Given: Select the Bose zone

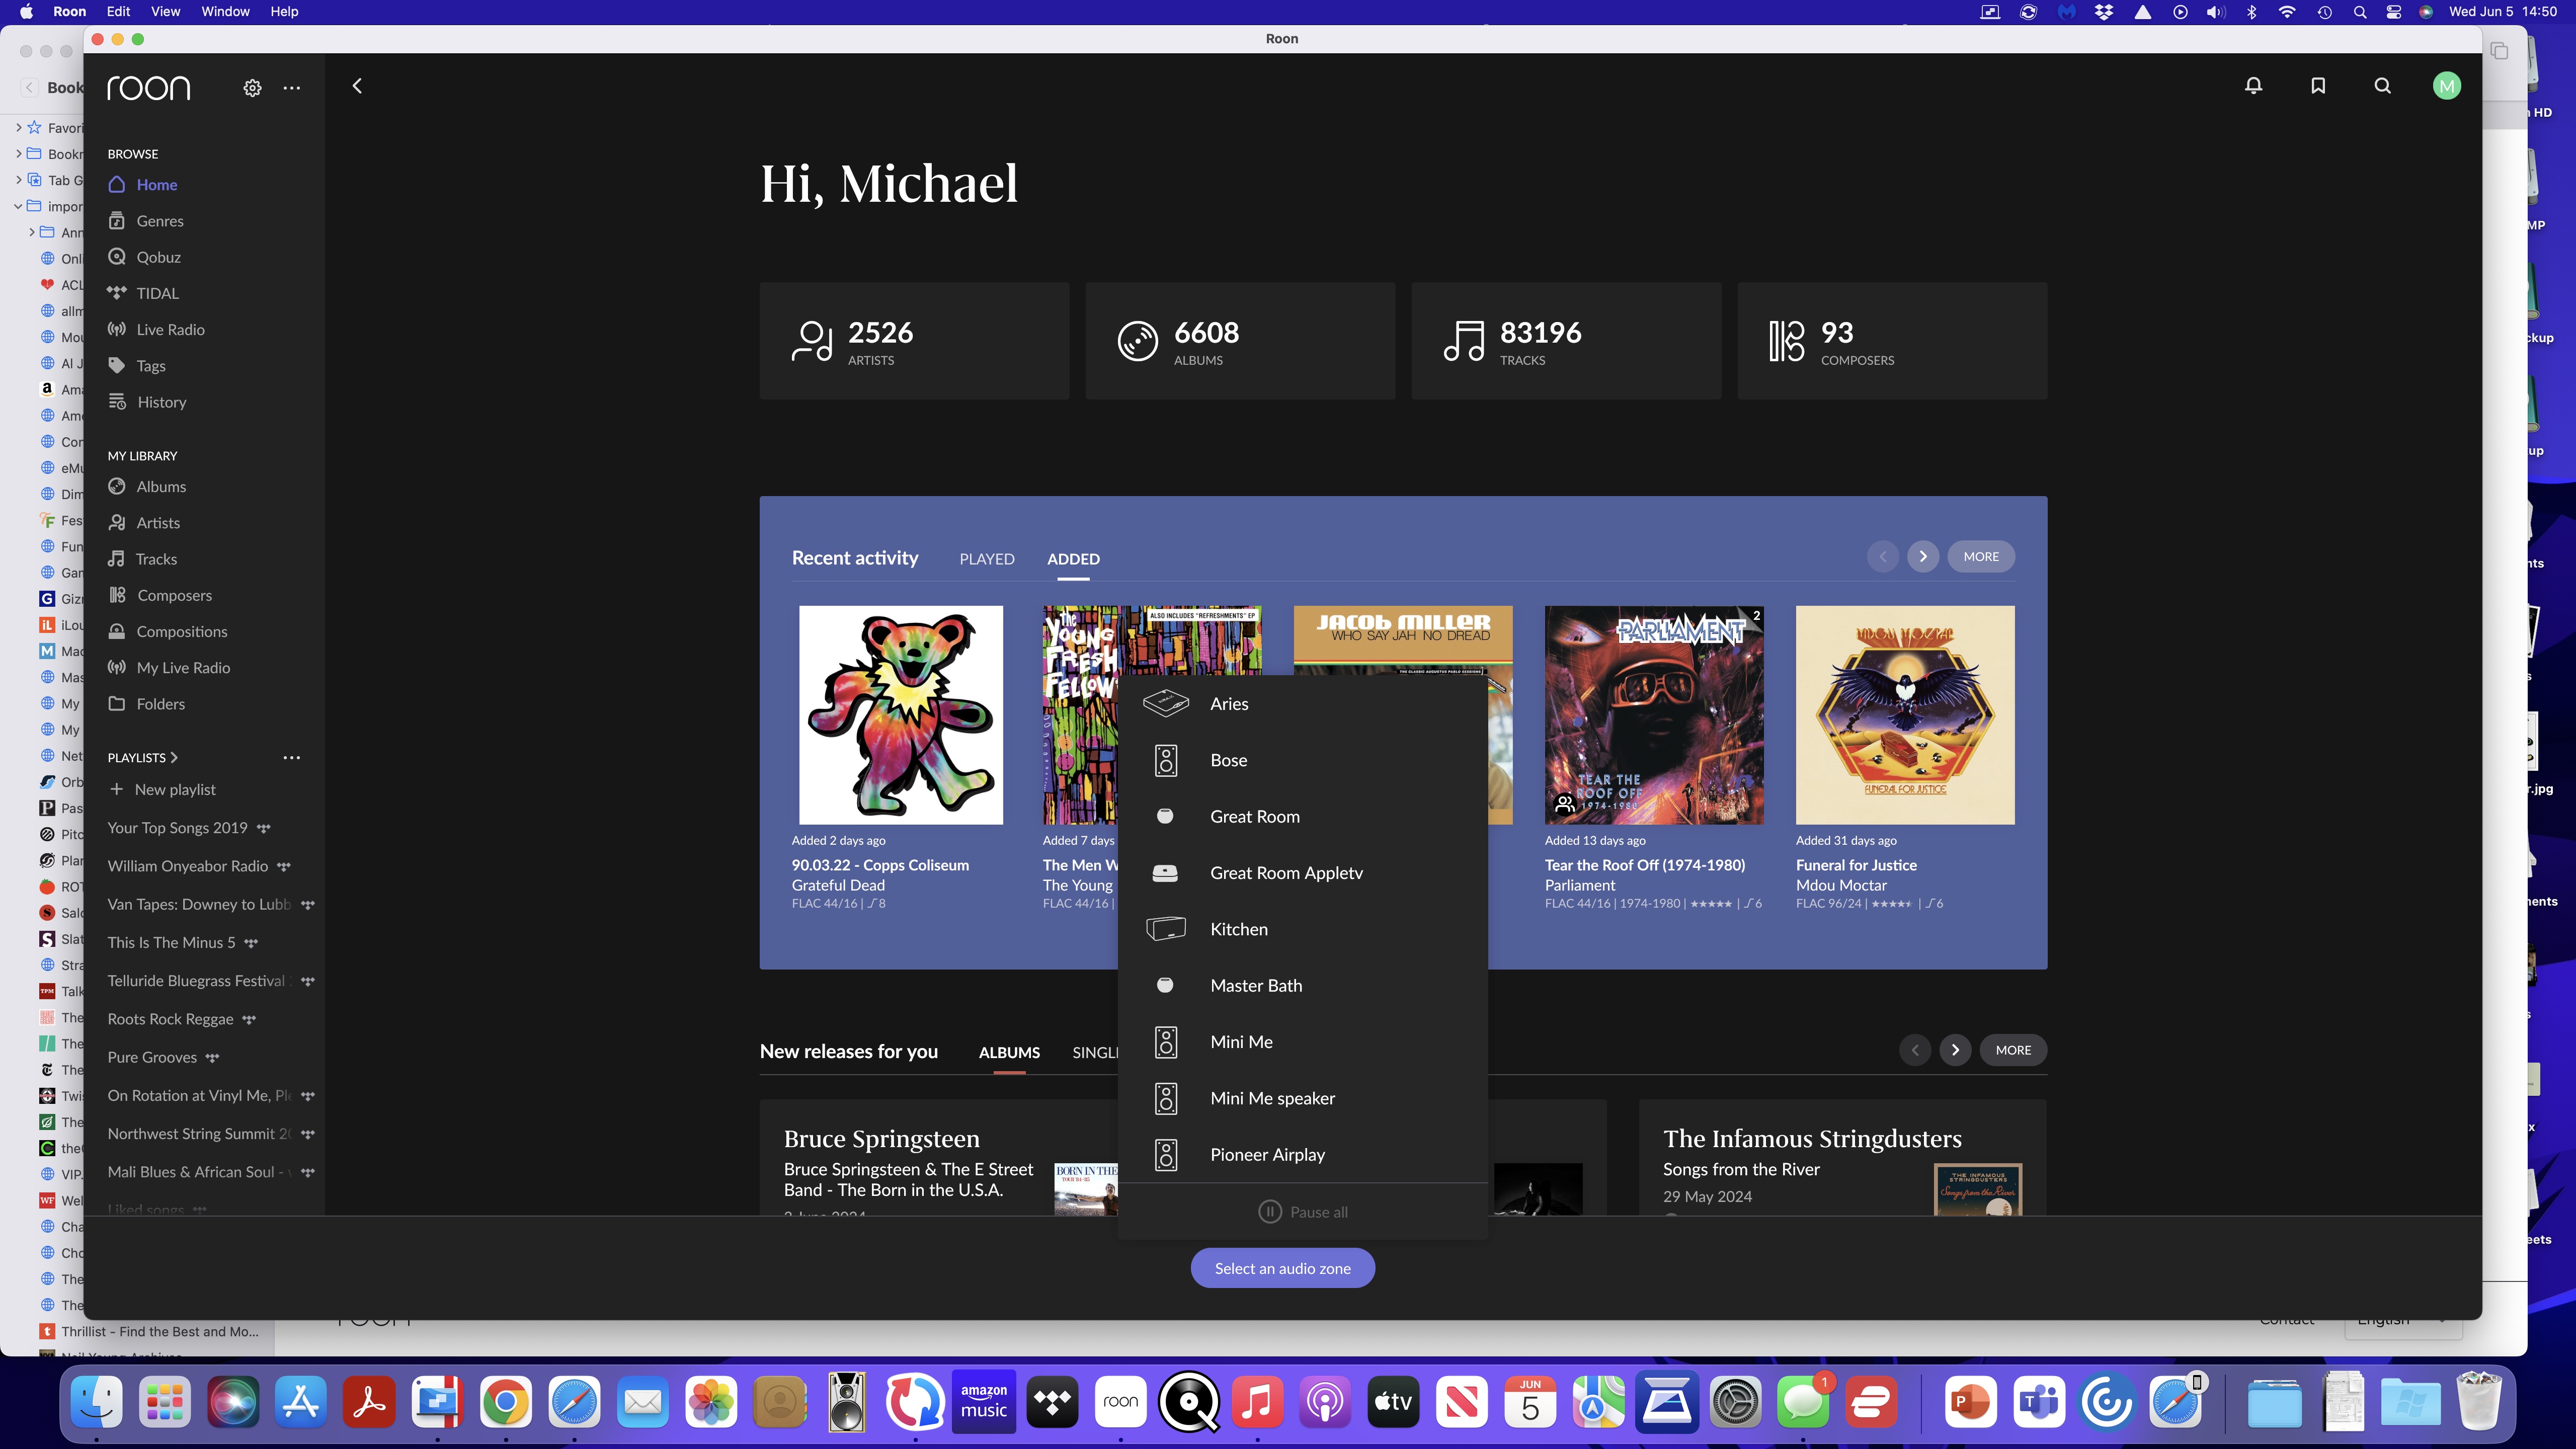Looking at the screenshot, I should (x=1302, y=760).
